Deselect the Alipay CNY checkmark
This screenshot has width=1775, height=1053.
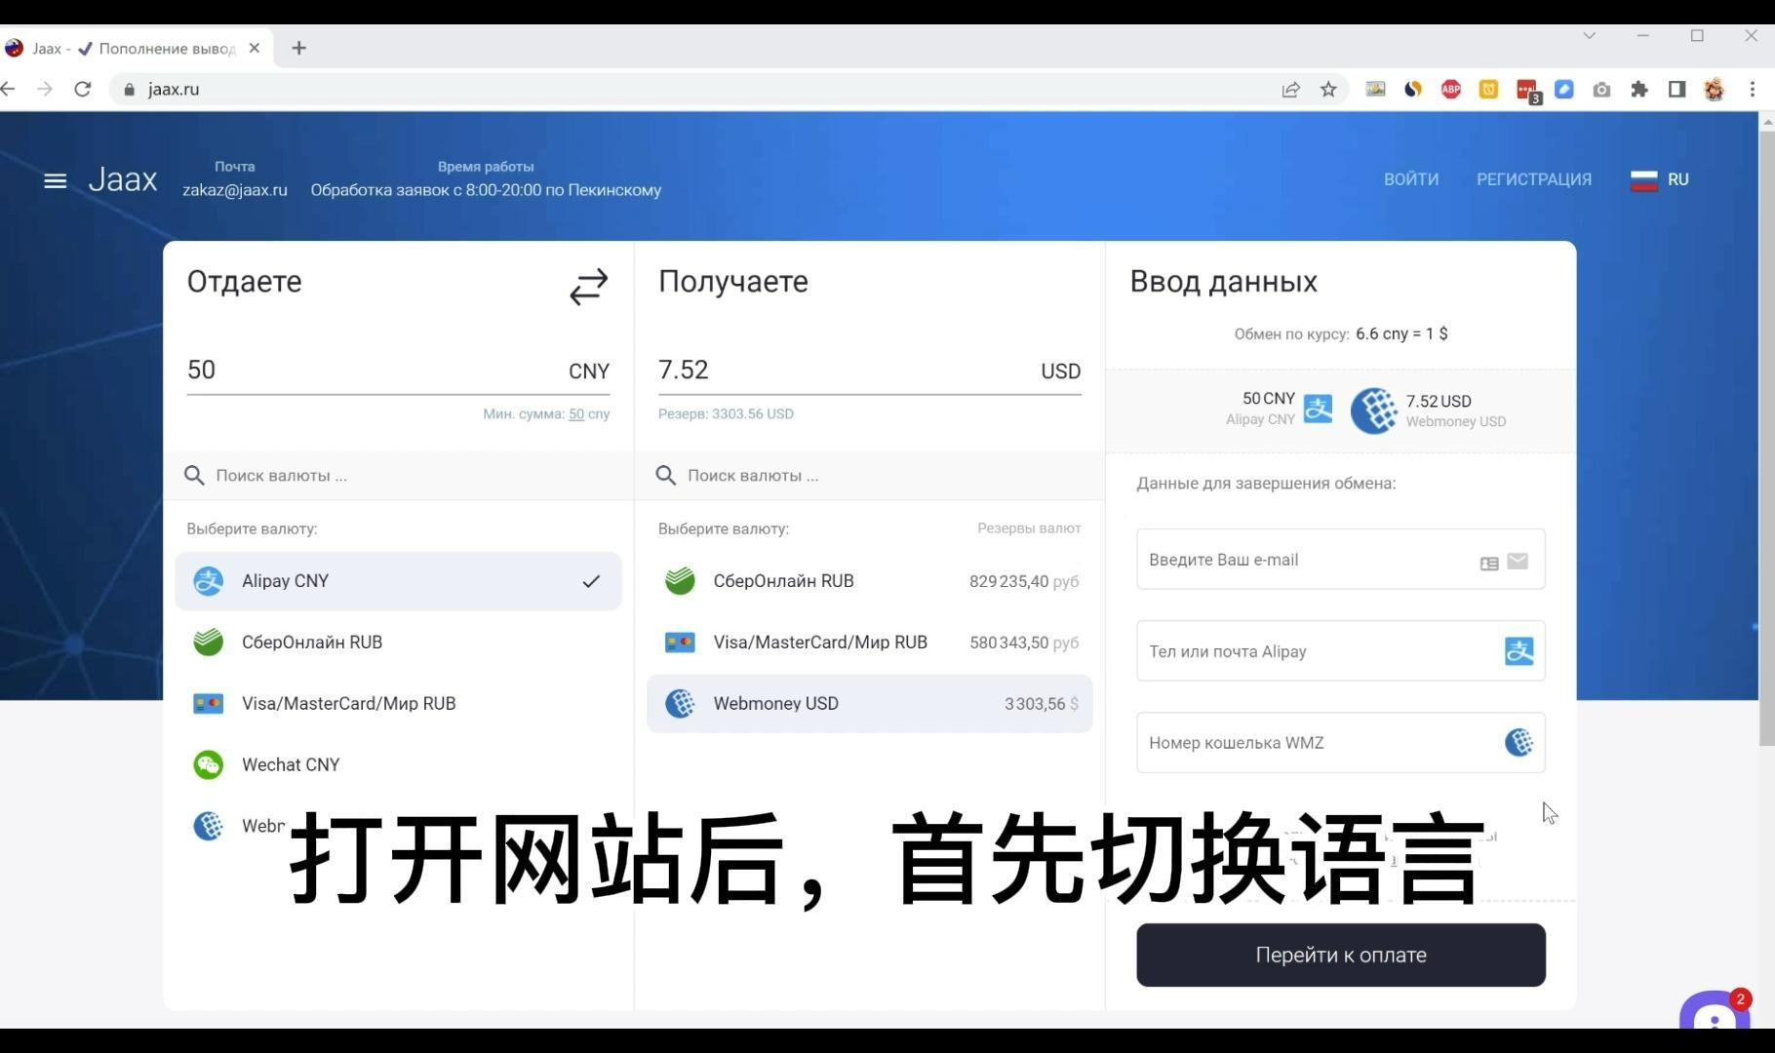[x=591, y=581]
